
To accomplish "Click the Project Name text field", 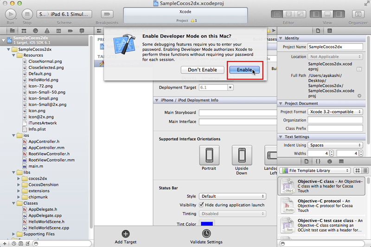I will click(335, 47).
